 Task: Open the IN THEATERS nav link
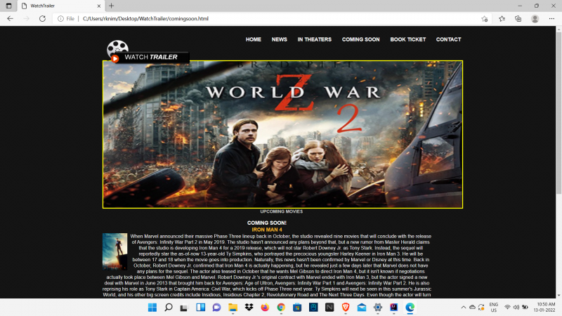[x=314, y=39]
